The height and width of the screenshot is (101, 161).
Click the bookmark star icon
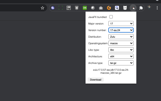(43, 8)
